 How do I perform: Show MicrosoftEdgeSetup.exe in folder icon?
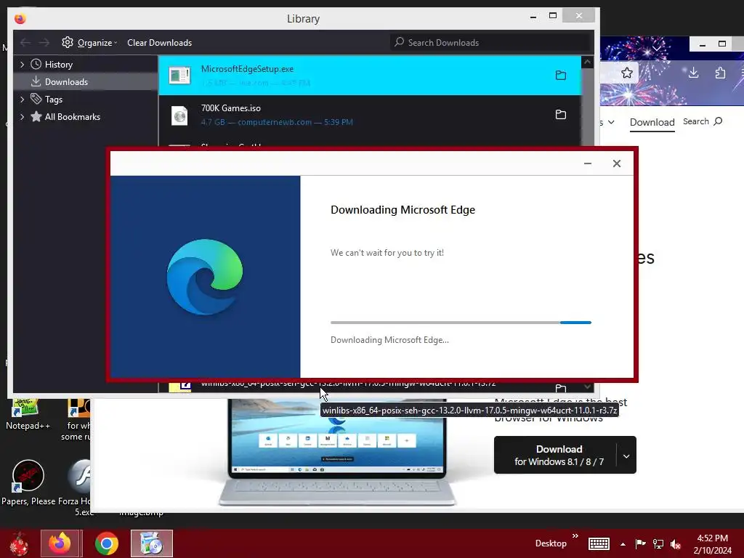pos(561,75)
